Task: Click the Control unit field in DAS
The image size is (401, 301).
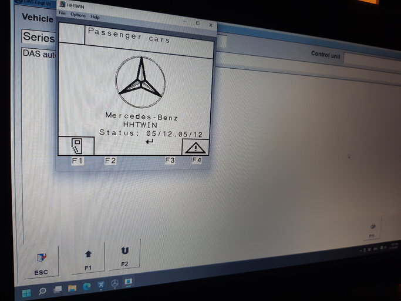Action: pyautogui.click(x=372, y=60)
